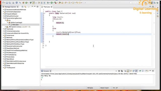Click the Run Last Tool icon
161x91 pixels.
[55, 3]
